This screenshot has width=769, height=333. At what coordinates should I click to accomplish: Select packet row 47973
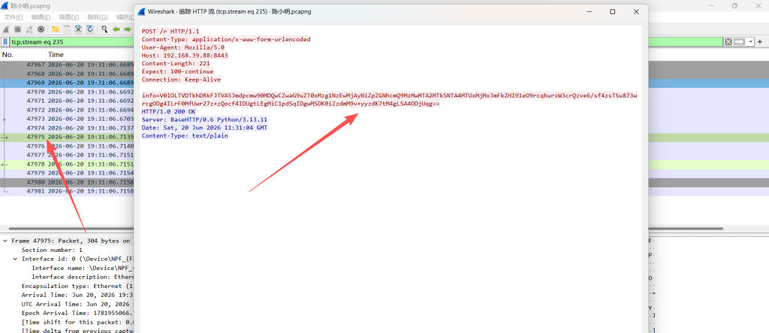click(67, 119)
